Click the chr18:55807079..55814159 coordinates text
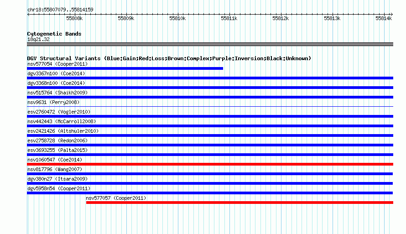This screenshot has width=406, height=234. (60, 10)
